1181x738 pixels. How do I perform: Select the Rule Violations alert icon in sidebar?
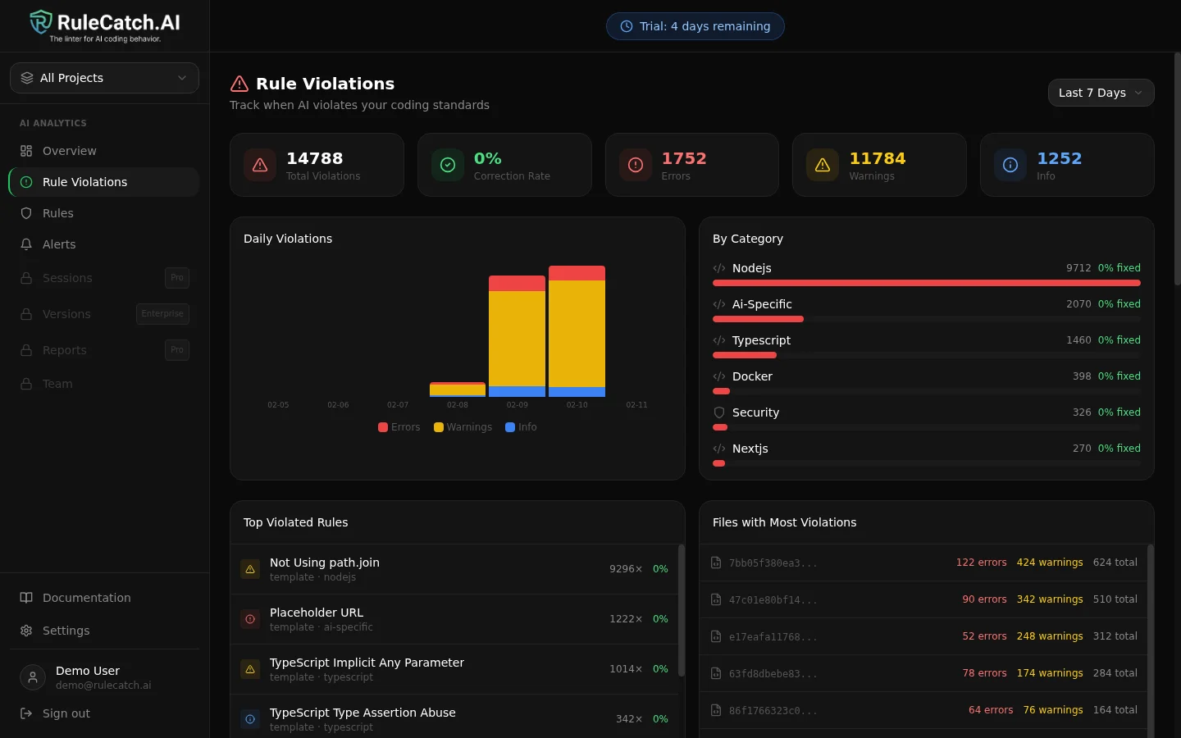click(x=25, y=182)
